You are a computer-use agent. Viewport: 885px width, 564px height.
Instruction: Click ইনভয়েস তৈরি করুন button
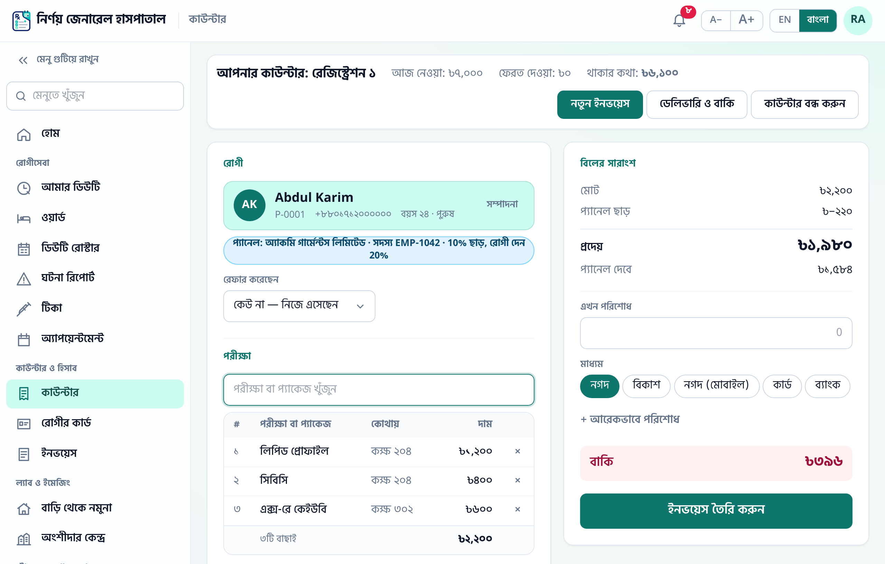click(716, 511)
